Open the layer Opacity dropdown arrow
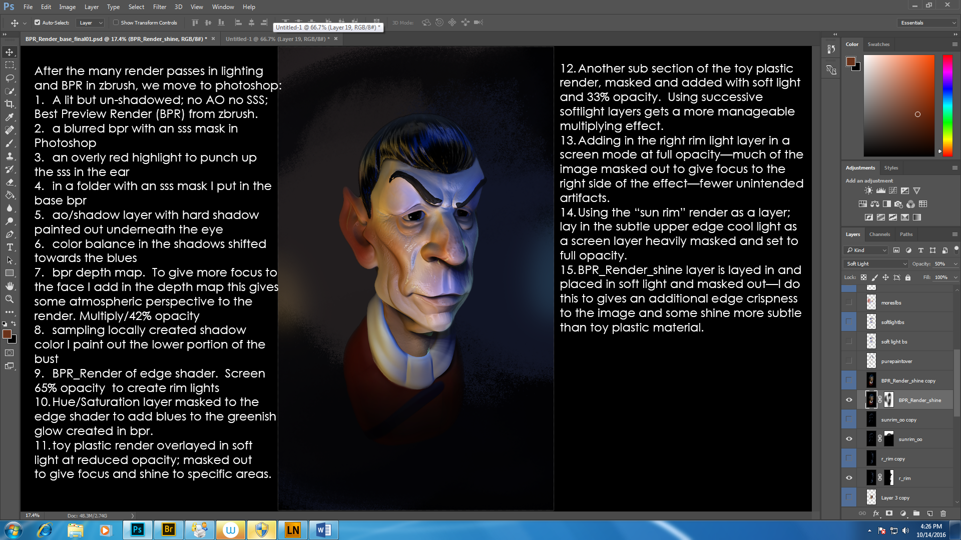This screenshot has width=961, height=540. 955,264
